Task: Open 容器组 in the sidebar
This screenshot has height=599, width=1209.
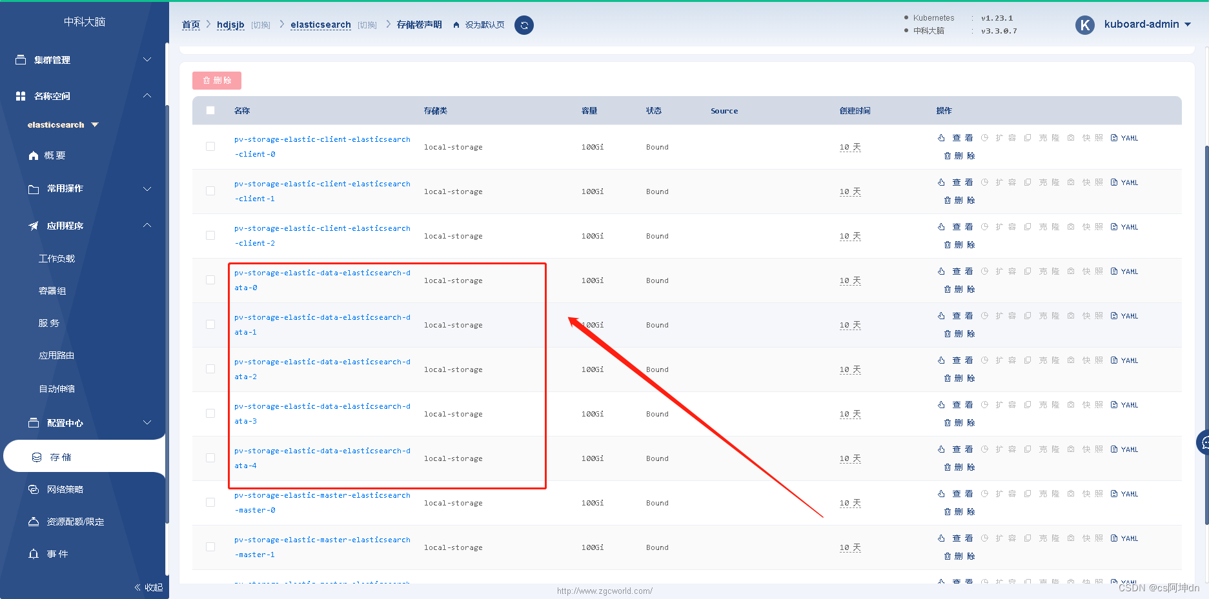Action: (52, 291)
